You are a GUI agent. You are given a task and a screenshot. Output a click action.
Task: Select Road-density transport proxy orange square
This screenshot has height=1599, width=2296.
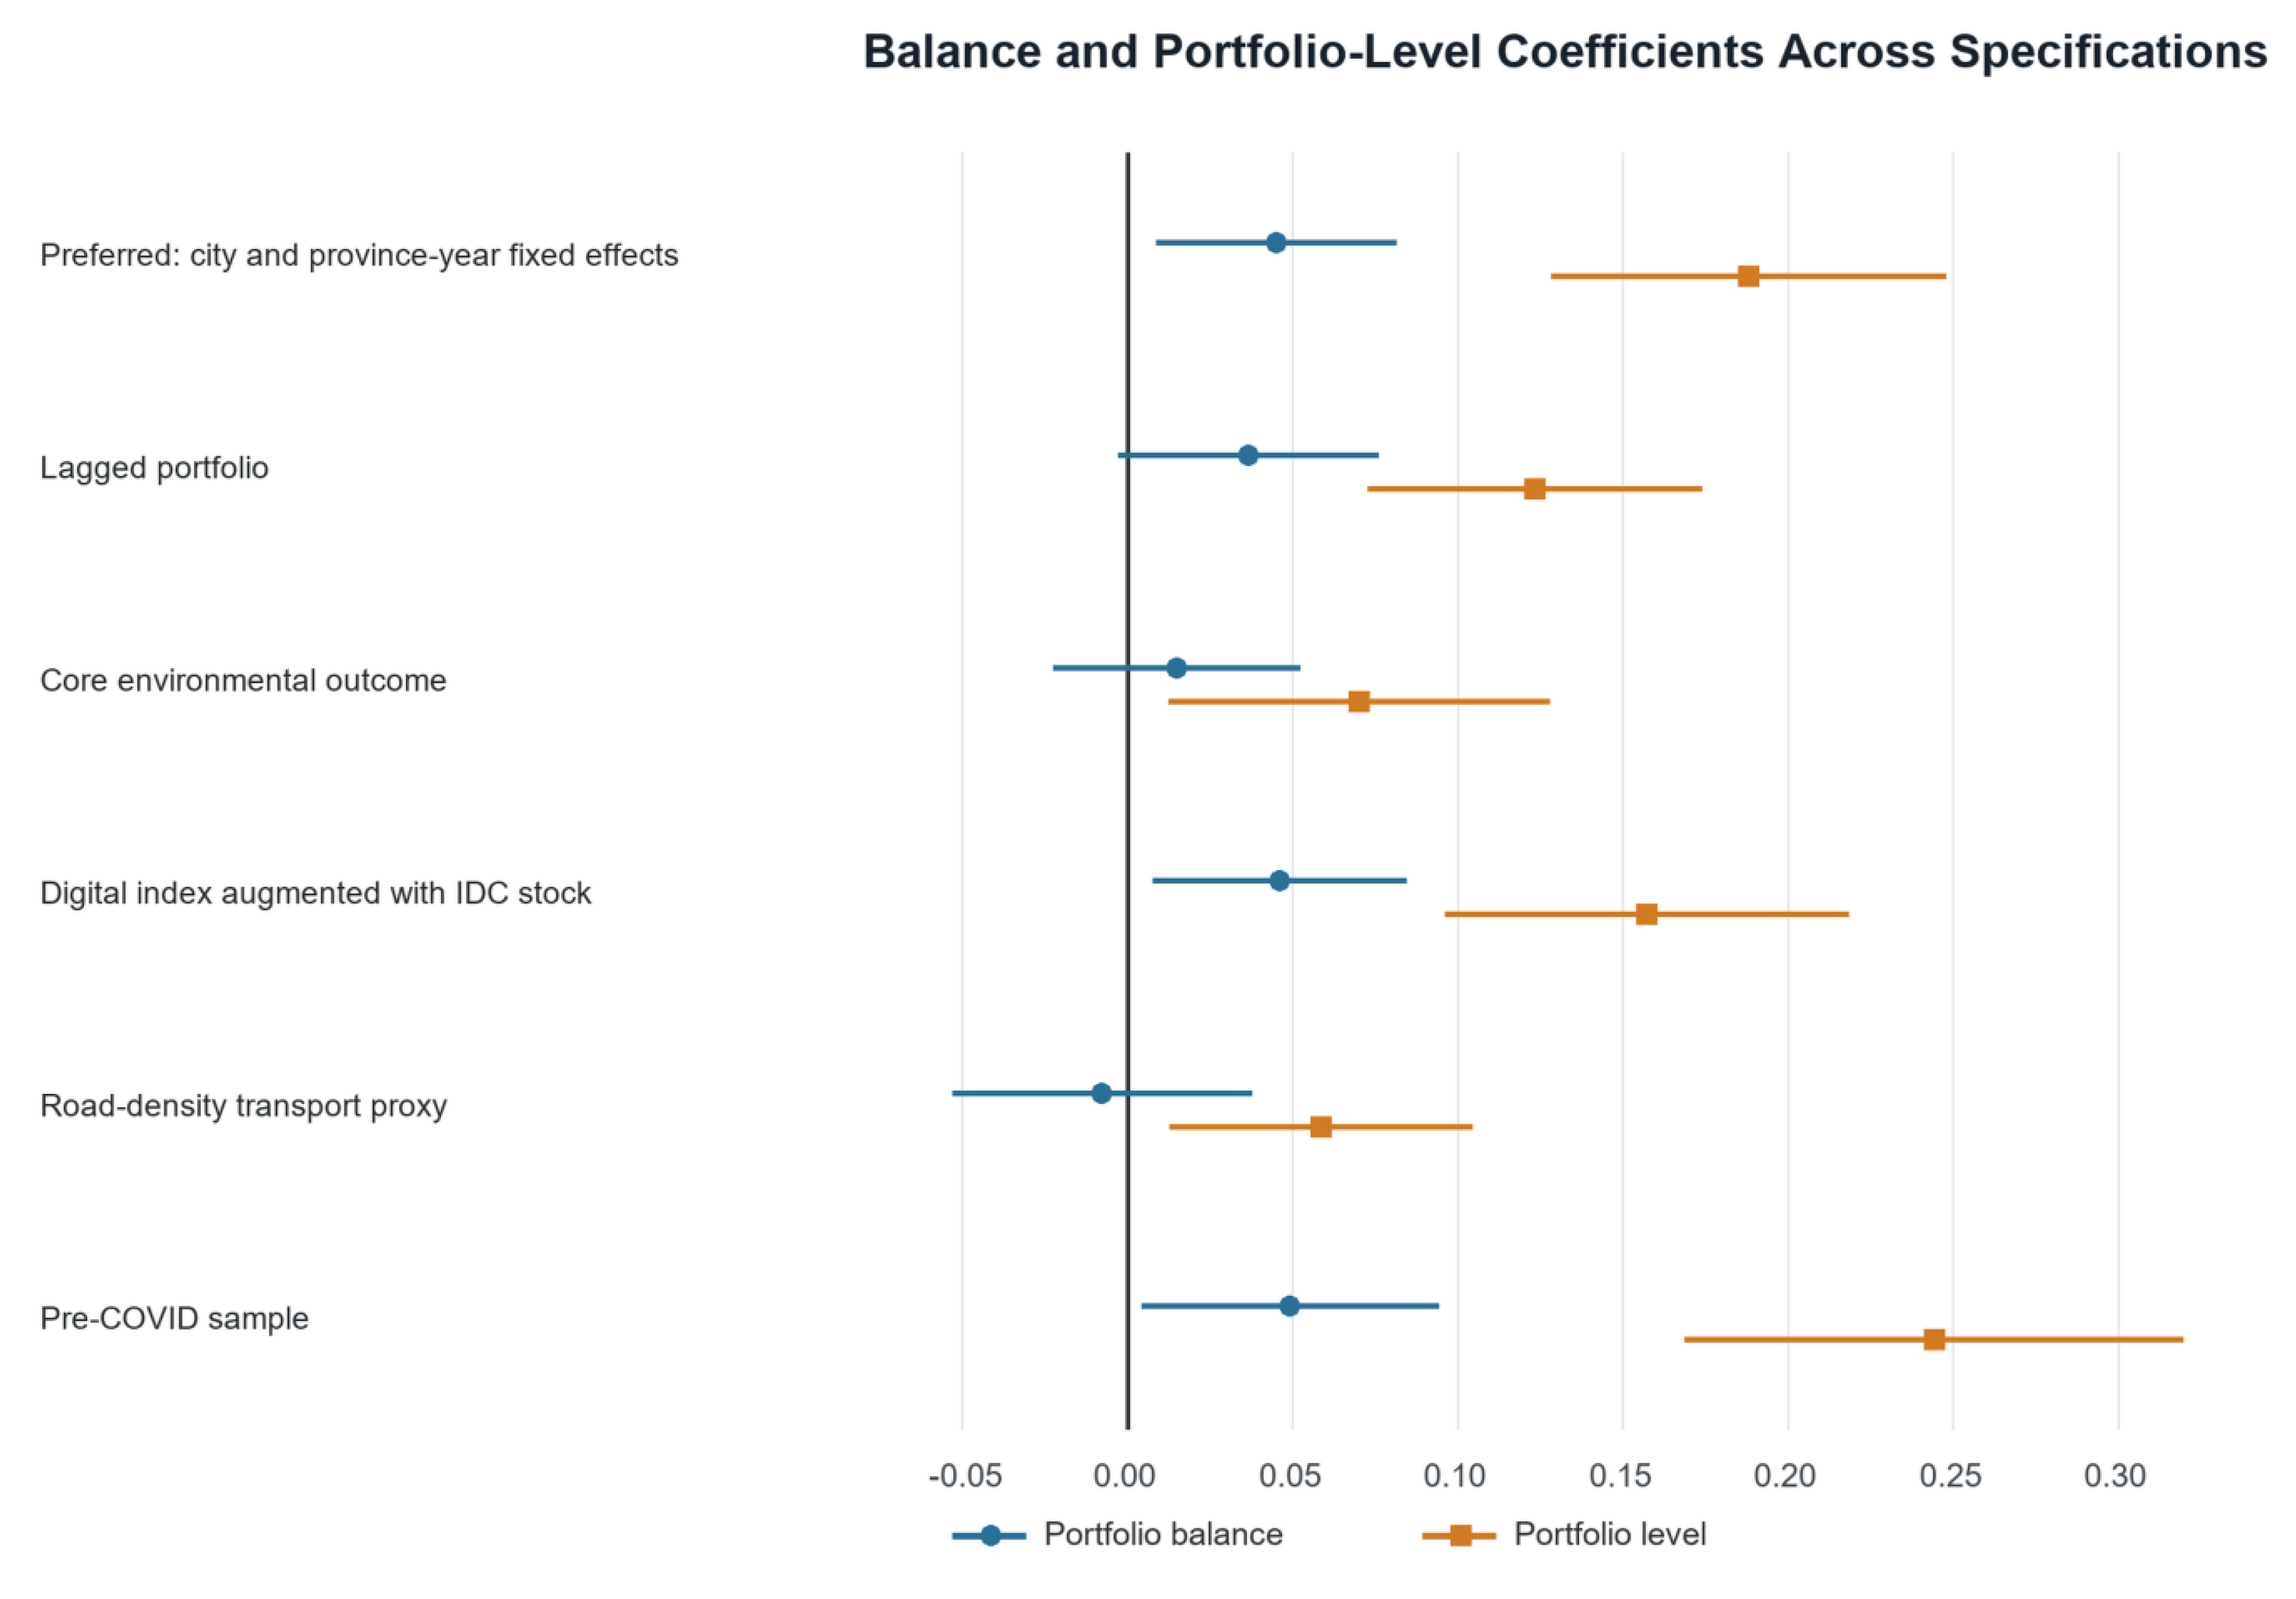click(1321, 1127)
